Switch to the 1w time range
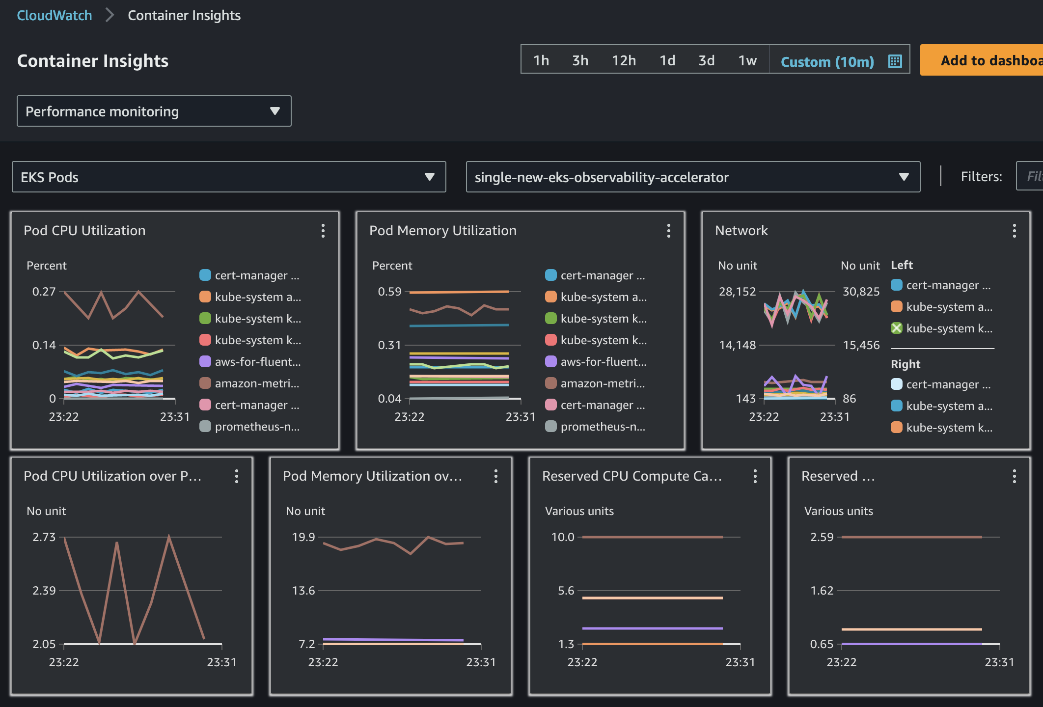The image size is (1043, 707). pyautogui.click(x=747, y=60)
